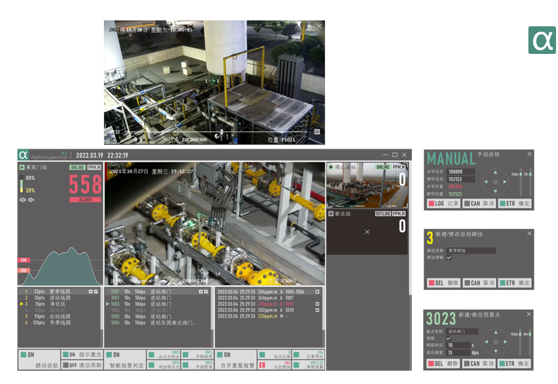Click ETR 确定 in preset 3023 panel
This screenshot has width=558, height=384.
(x=515, y=363)
